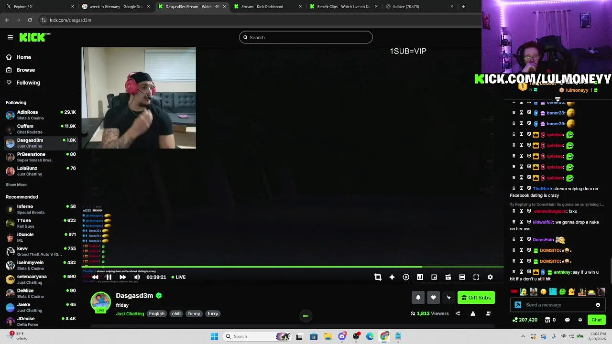Image resolution: width=612 pixels, height=344 pixels.
Task: Open the channel shop icon showing 0
Action: tap(550, 320)
